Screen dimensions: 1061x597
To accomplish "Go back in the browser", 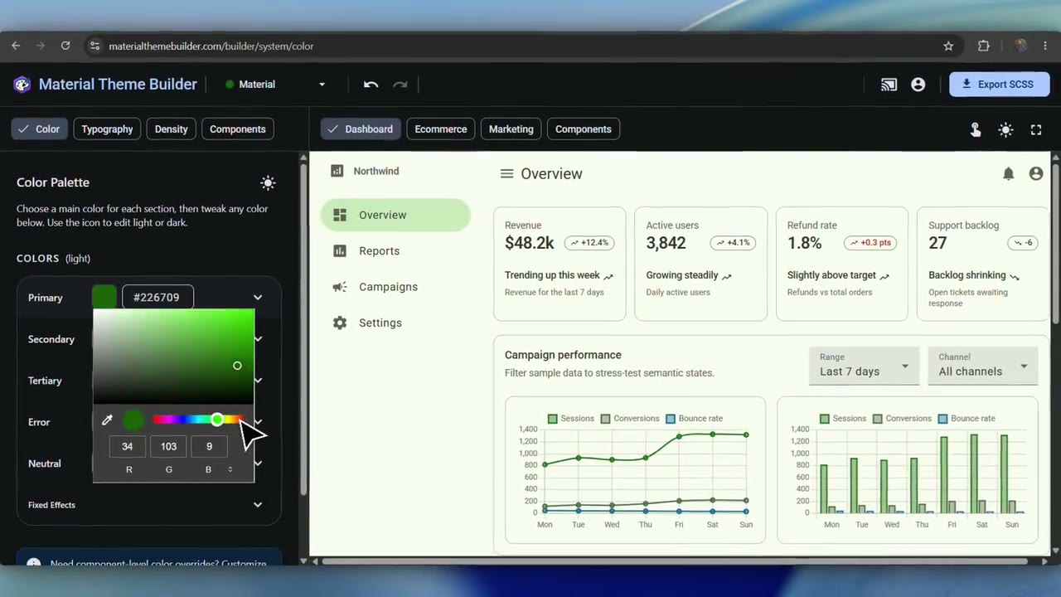I will [x=16, y=46].
